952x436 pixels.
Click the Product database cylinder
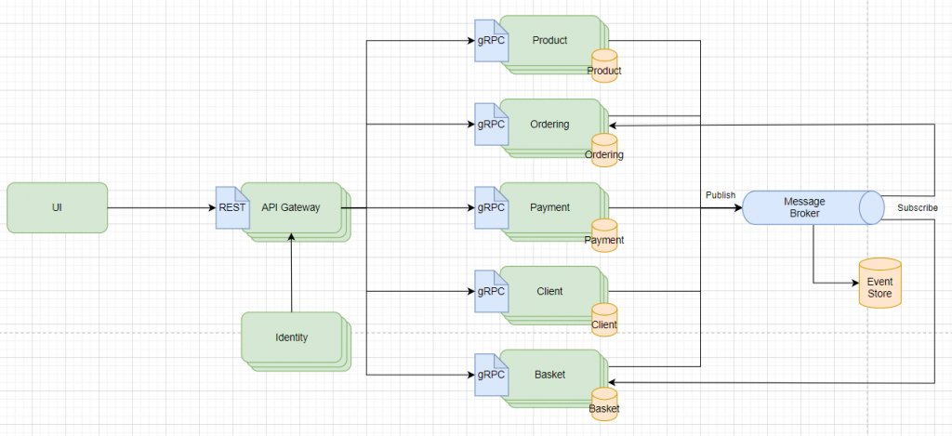coord(604,66)
